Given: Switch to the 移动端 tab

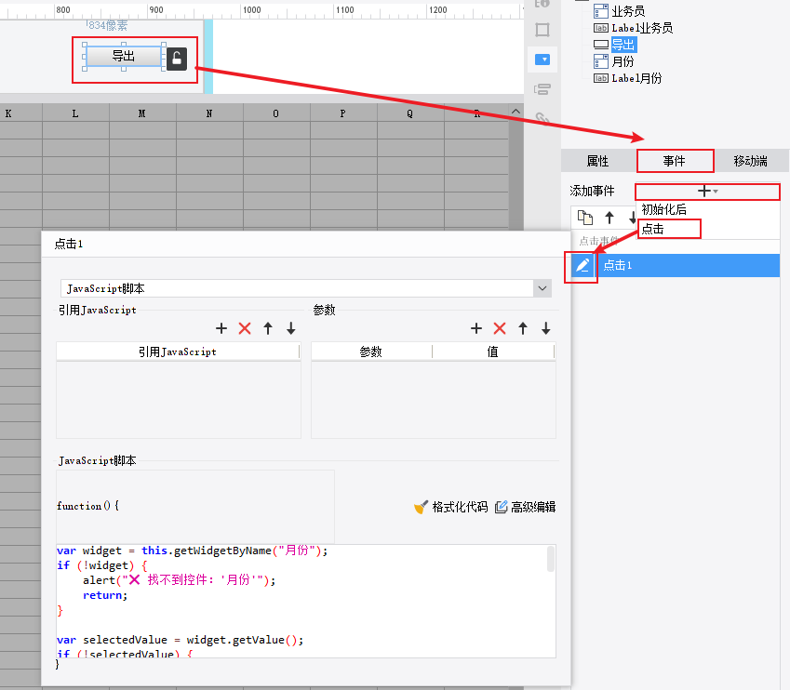Looking at the screenshot, I should tap(750, 161).
